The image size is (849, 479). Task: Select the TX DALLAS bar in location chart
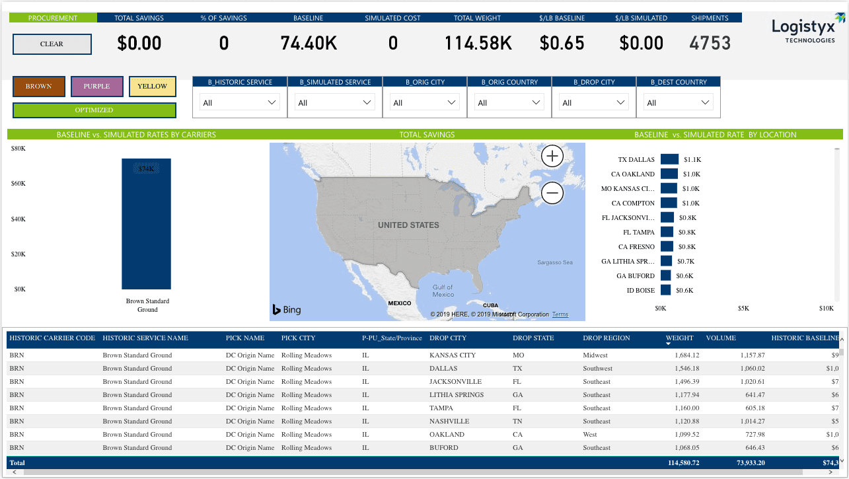point(670,159)
